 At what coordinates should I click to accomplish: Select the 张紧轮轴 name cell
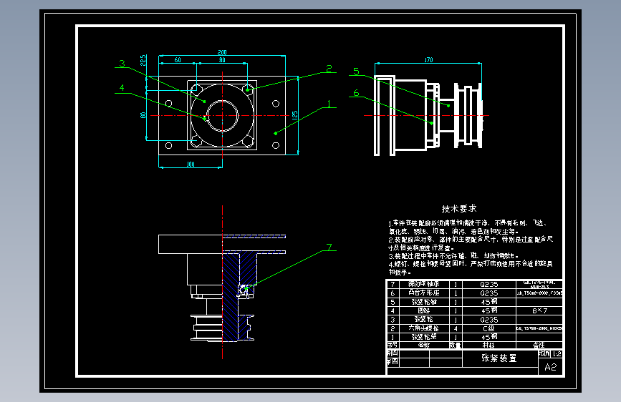(424, 302)
